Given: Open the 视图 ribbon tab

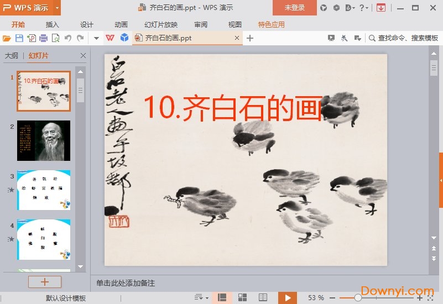Looking at the screenshot, I should 235,24.
